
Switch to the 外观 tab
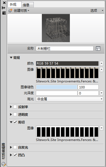(x=15, y=5)
